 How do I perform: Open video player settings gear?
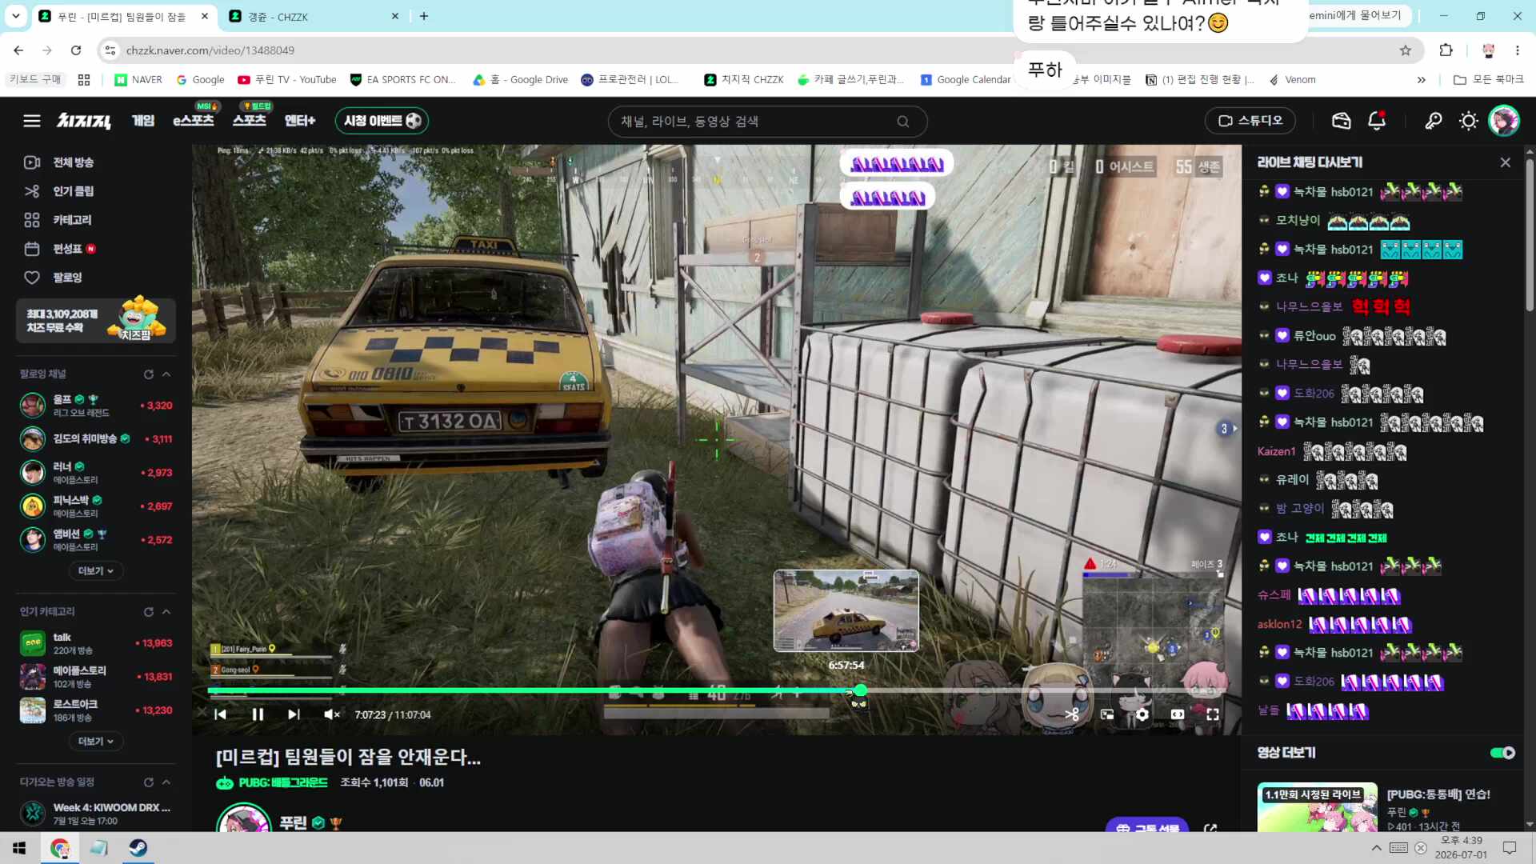(x=1142, y=714)
